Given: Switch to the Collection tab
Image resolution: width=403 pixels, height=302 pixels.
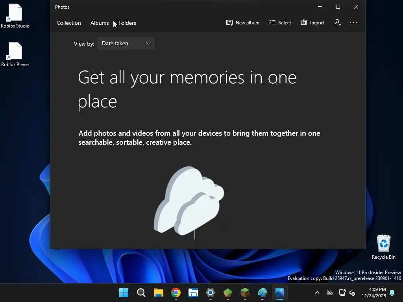Looking at the screenshot, I should (x=68, y=23).
